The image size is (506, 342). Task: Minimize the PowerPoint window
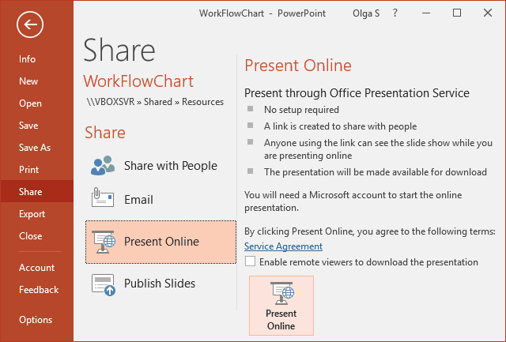click(x=426, y=13)
